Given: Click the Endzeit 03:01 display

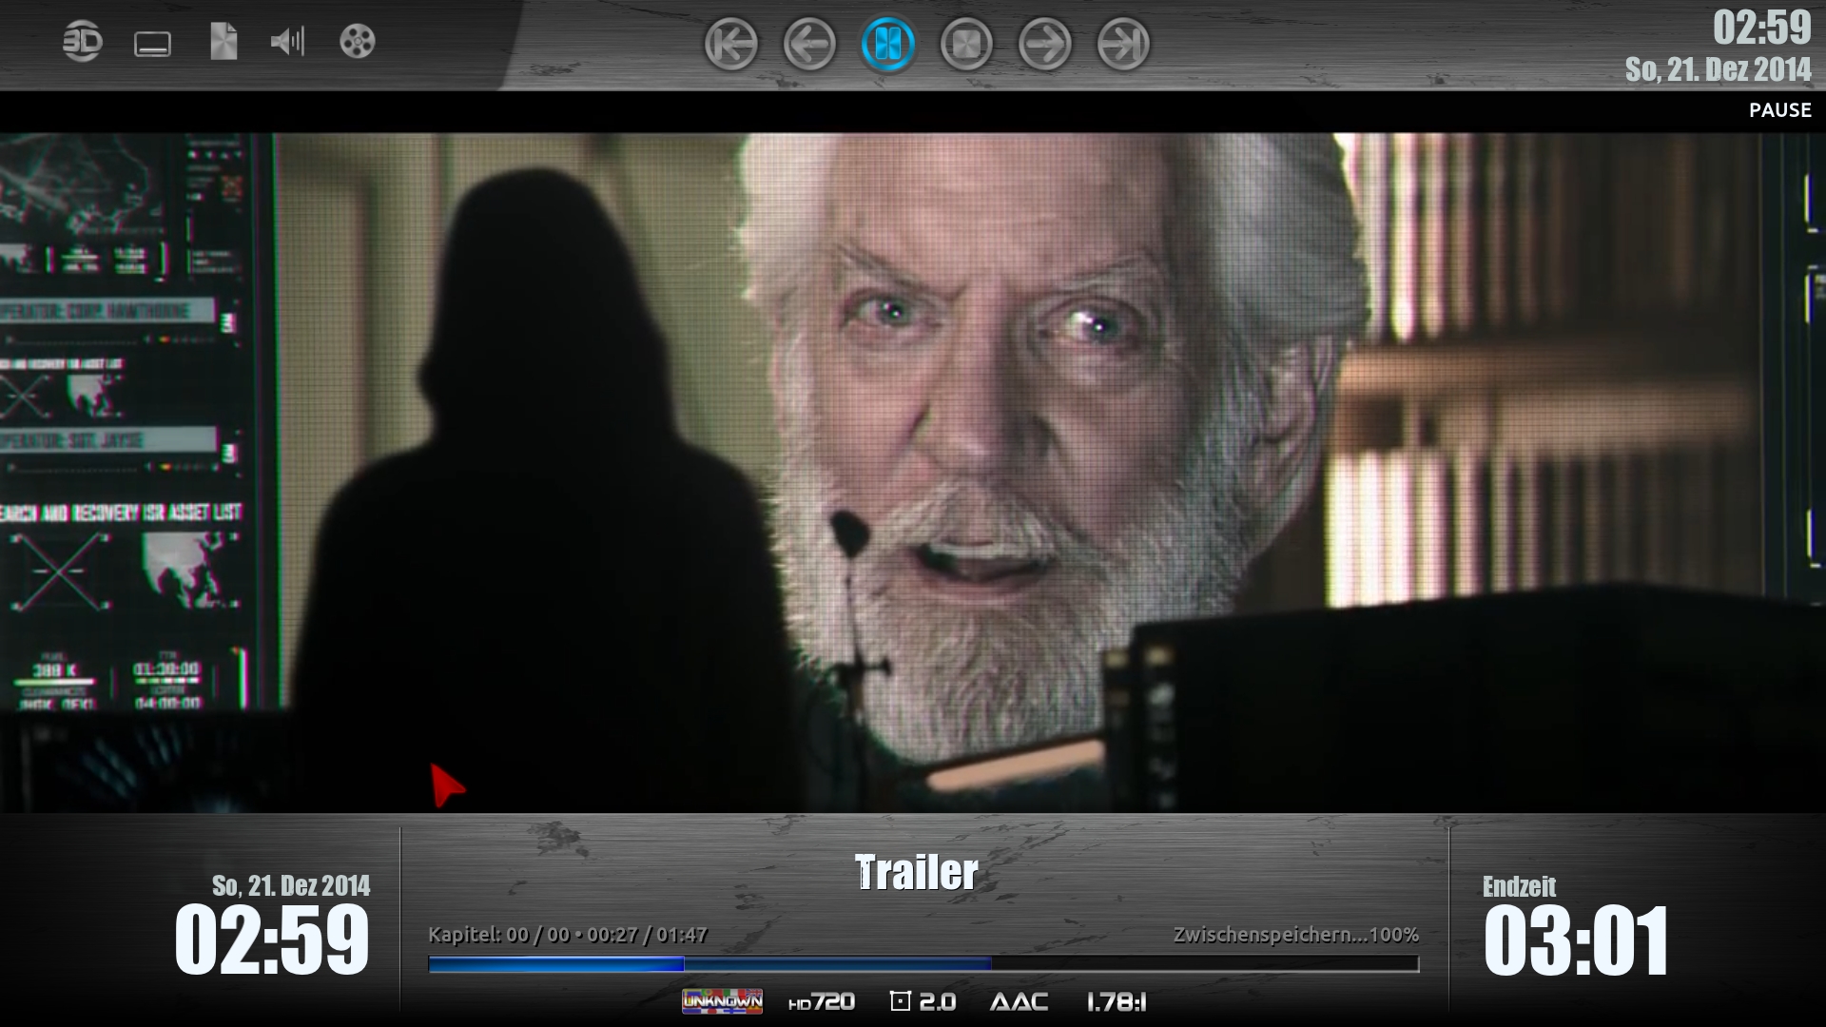Looking at the screenshot, I should pyautogui.click(x=1575, y=925).
